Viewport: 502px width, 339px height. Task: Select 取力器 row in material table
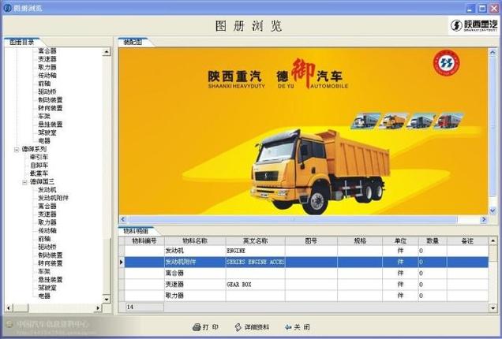point(195,296)
